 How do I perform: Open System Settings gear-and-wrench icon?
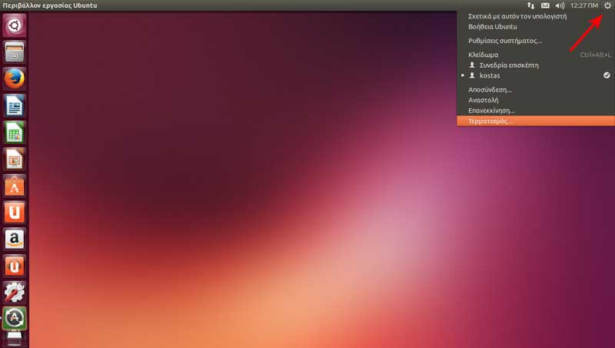pyautogui.click(x=15, y=293)
